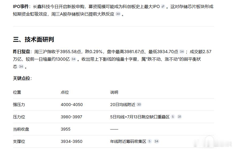Select the 3955 cell

coord(65,129)
